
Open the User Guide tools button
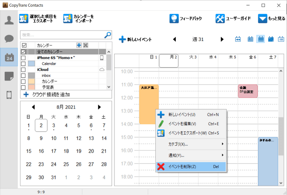tap(233, 18)
